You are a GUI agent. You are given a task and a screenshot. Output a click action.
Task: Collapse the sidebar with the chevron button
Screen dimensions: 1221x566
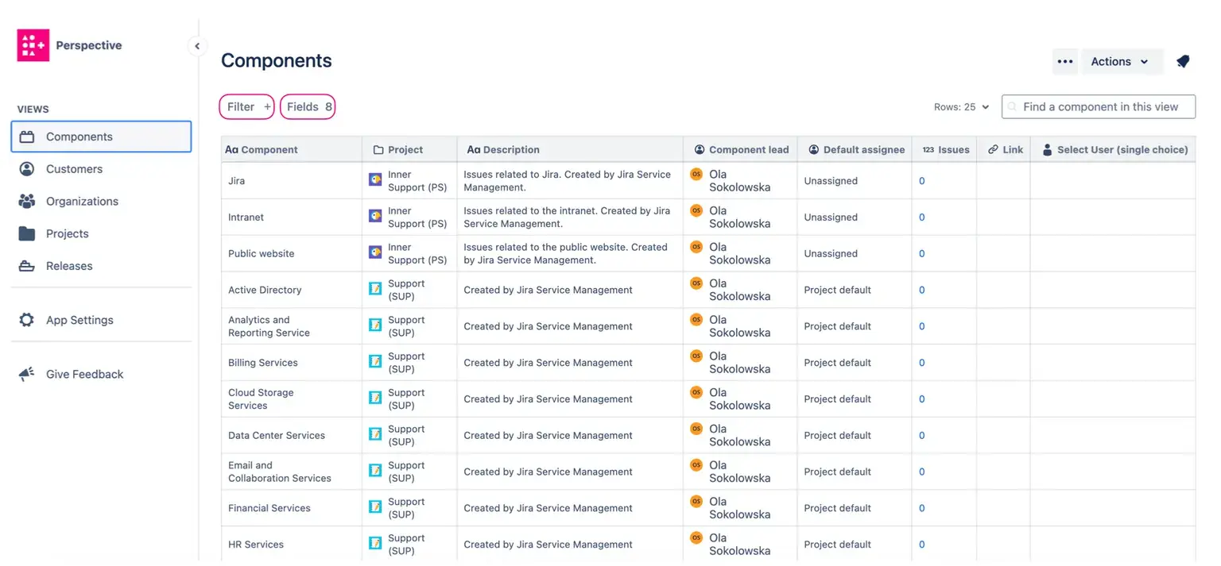(x=197, y=46)
